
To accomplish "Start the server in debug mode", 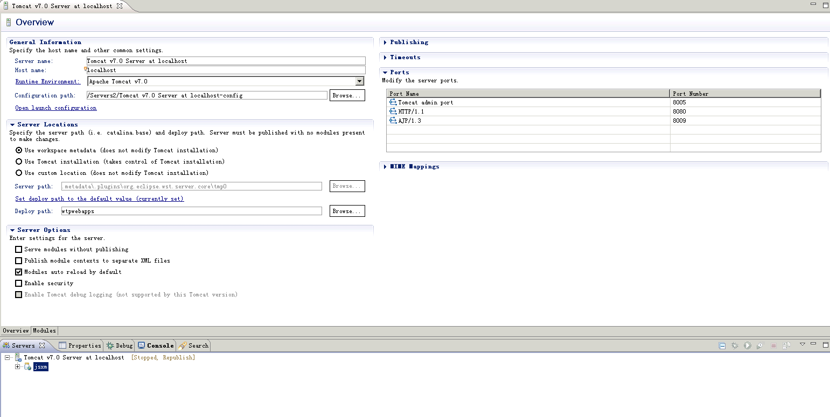I will tap(735, 345).
